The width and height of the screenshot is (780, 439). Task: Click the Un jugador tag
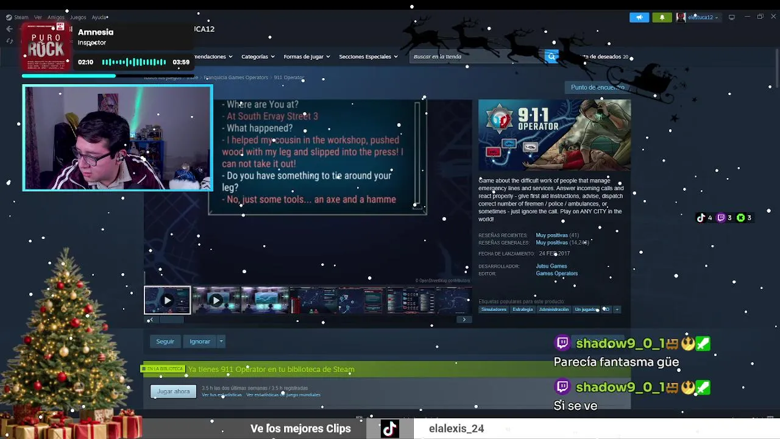tap(586, 310)
